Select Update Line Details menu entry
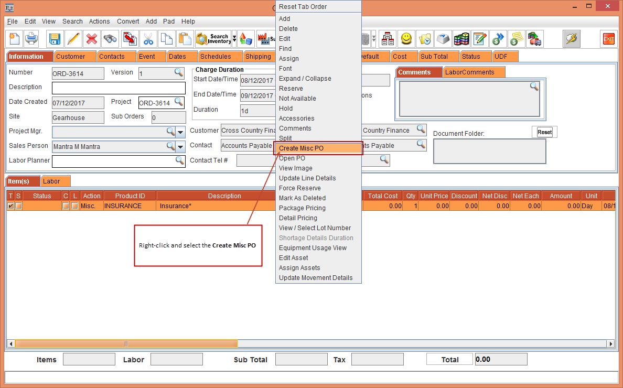The width and height of the screenshot is (623, 388). point(318,178)
